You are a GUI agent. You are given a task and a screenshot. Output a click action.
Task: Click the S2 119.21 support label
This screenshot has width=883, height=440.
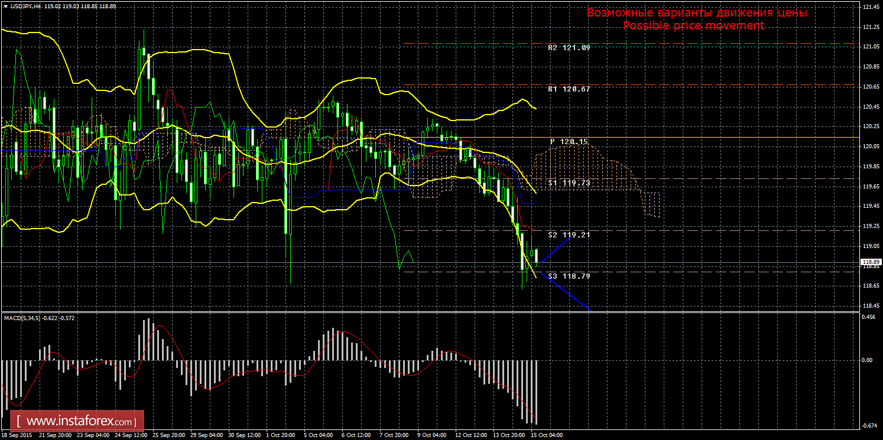point(569,234)
